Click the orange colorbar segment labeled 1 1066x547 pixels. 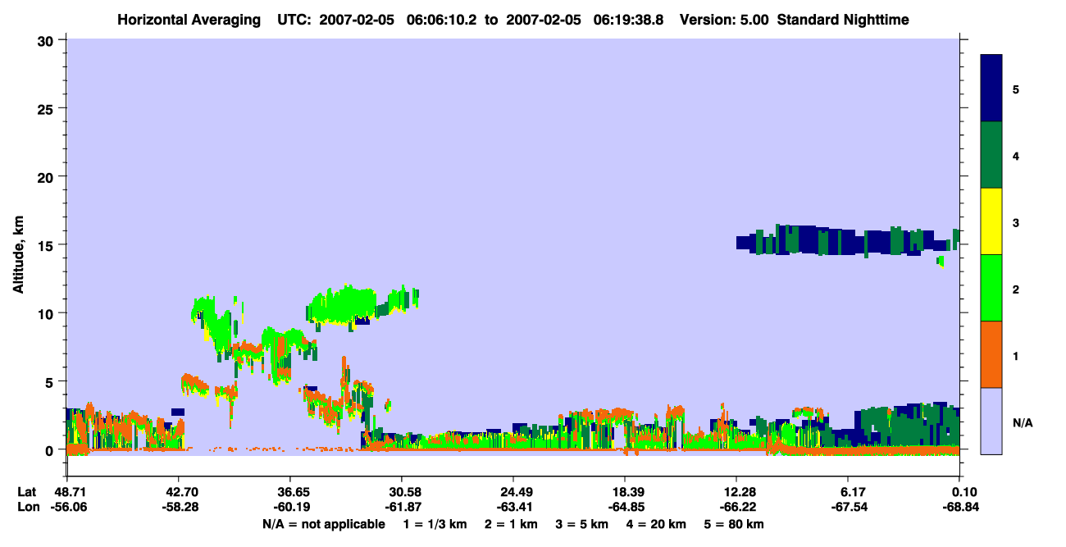pyautogui.click(x=991, y=354)
